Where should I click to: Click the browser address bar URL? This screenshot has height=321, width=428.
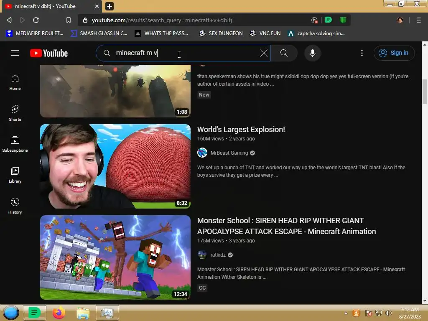pos(162,20)
